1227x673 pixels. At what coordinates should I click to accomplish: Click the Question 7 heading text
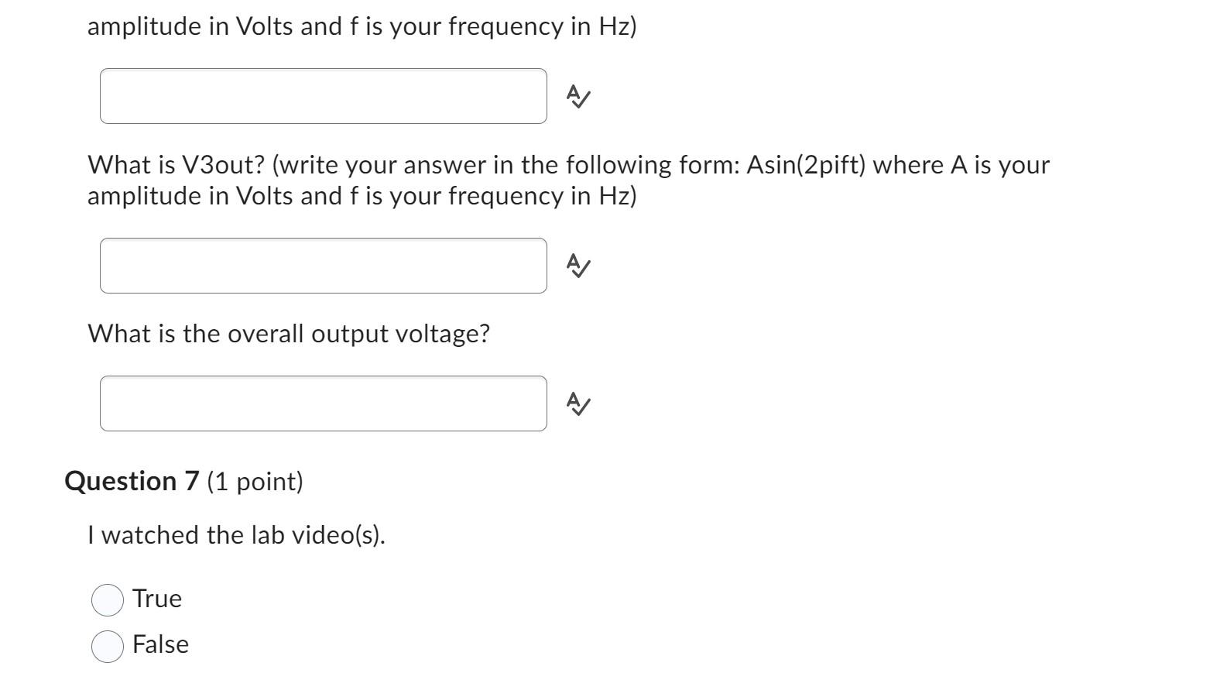point(184,481)
